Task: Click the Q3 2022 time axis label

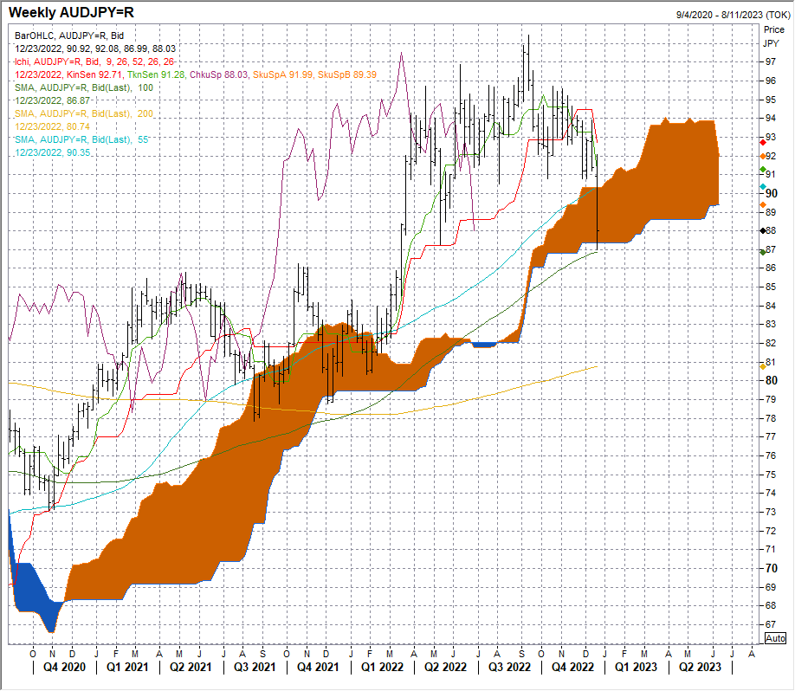Action: [x=509, y=667]
